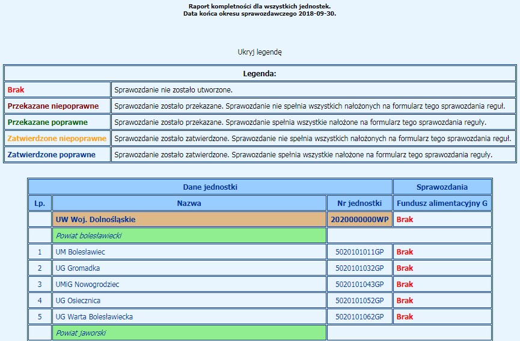
Task: Click Brak status for UG Warta Bolesławiecka
Action: (405, 317)
